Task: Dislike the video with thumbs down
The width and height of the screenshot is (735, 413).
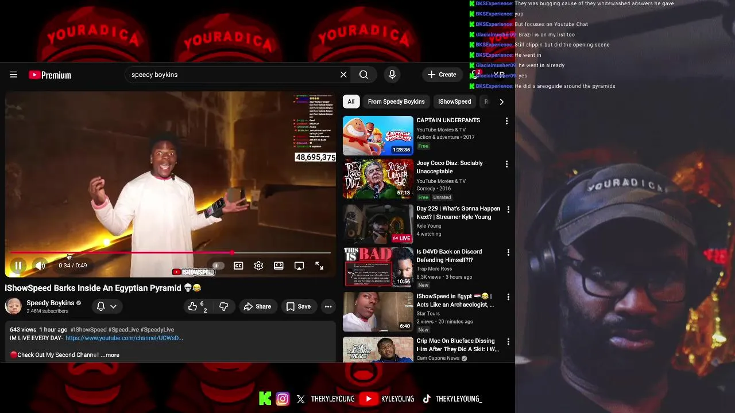Action: click(x=223, y=307)
